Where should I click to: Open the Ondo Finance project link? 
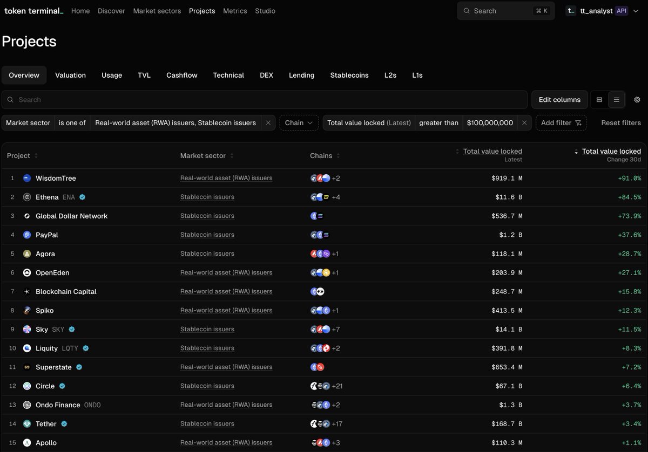click(58, 405)
